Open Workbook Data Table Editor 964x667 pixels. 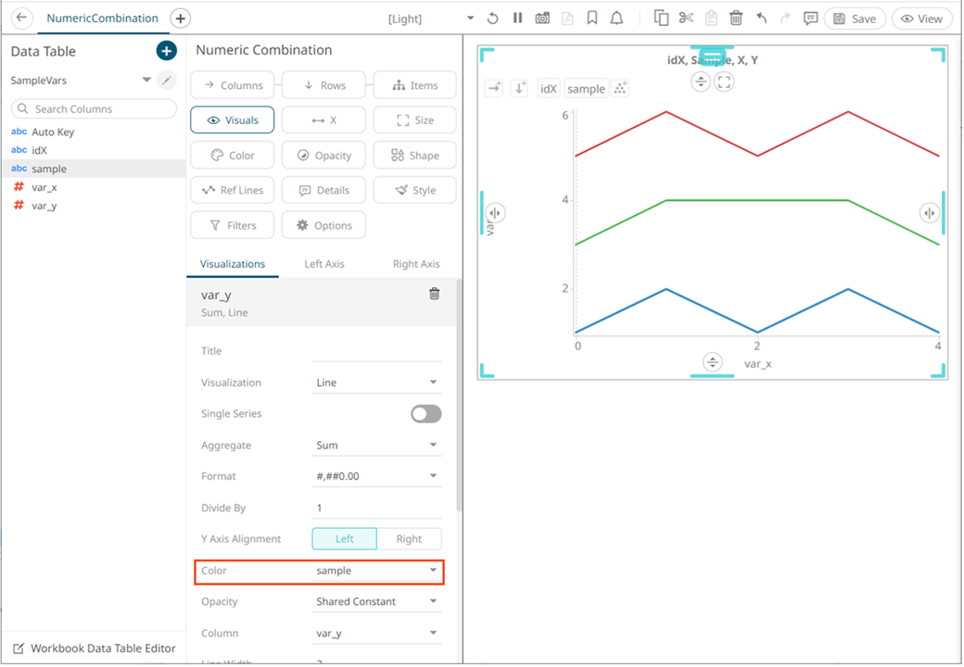[94, 648]
